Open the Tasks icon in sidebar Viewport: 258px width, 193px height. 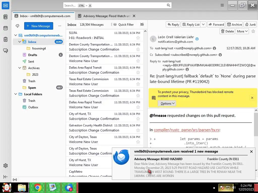(x=6, y=39)
